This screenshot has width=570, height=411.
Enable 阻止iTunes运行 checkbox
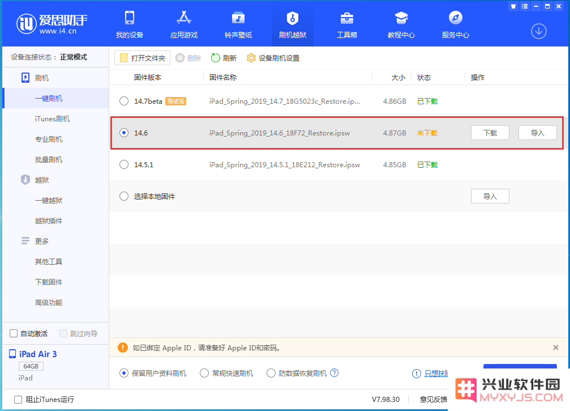(18, 399)
